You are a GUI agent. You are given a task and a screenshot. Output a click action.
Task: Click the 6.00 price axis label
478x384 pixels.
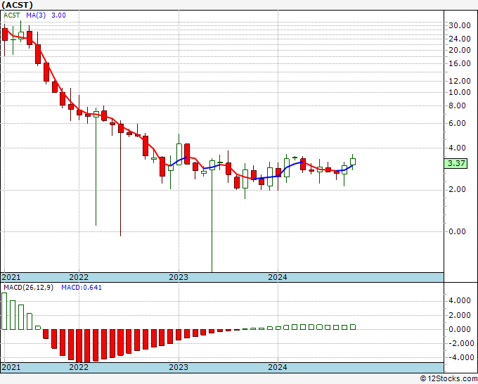(x=458, y=124)
